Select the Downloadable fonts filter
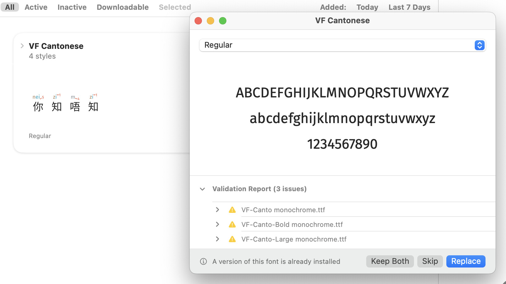 tap(123, 7)
